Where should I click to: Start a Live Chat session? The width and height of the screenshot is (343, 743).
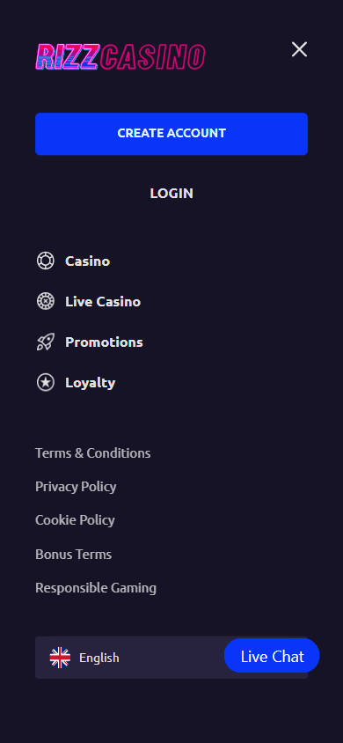272,656
